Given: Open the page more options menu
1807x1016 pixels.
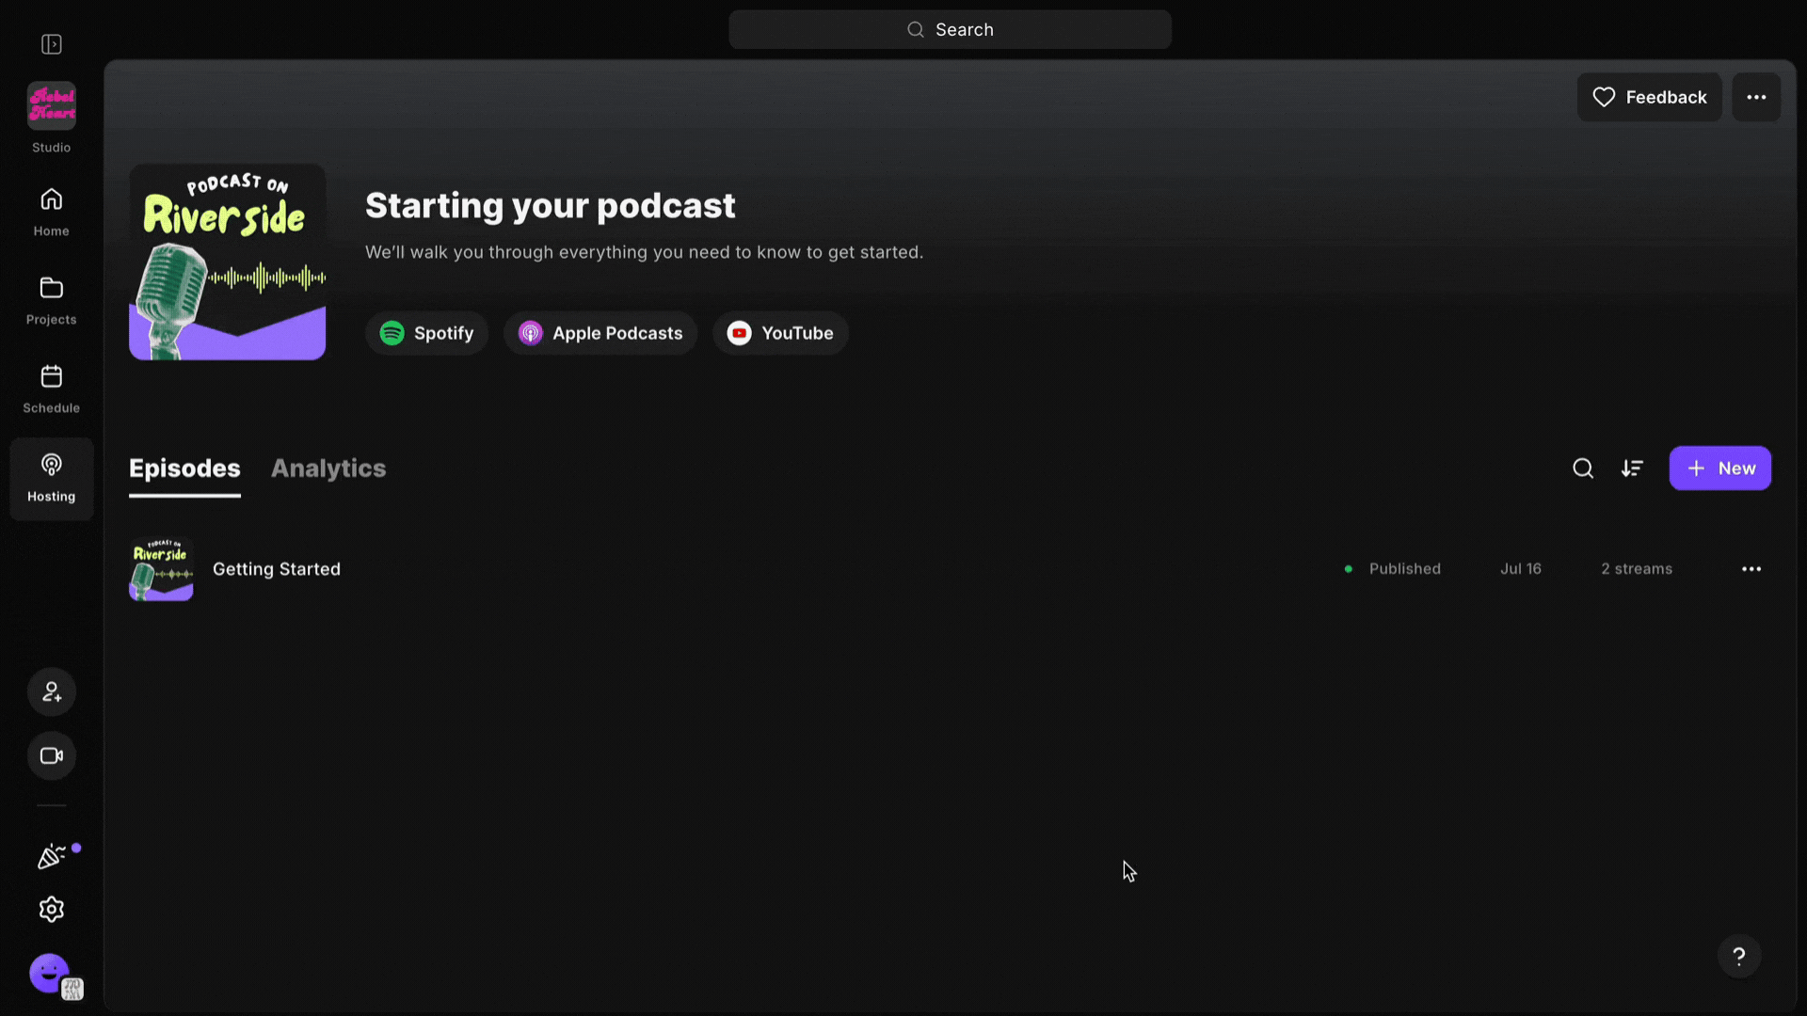Looking at the screenshot, I should tap(1756, 97).
